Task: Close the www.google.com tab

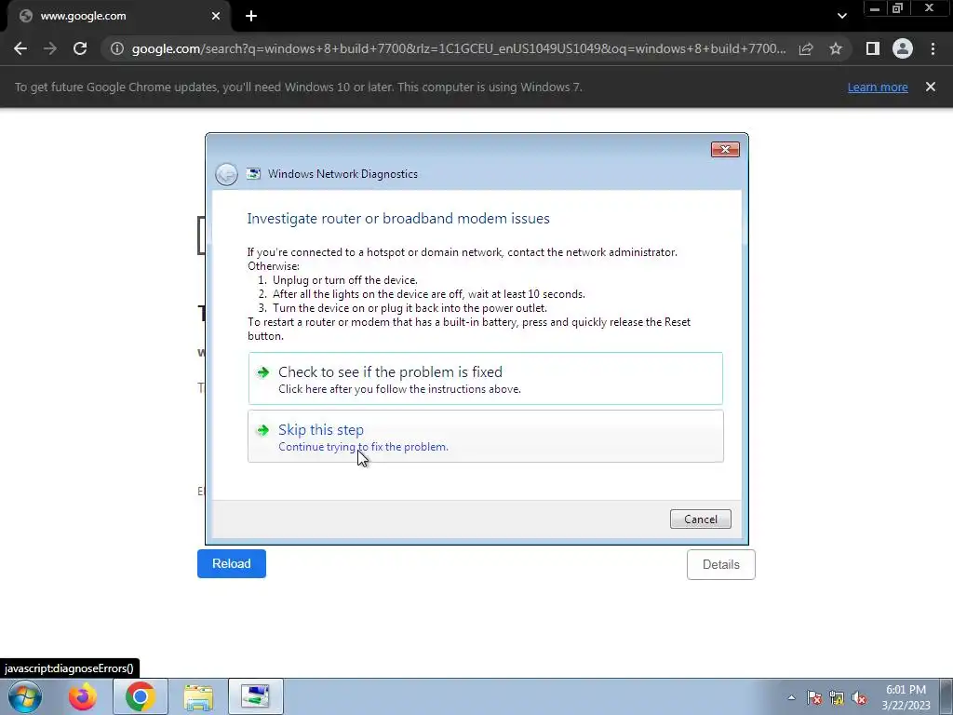Action: (x=216, y=16)
